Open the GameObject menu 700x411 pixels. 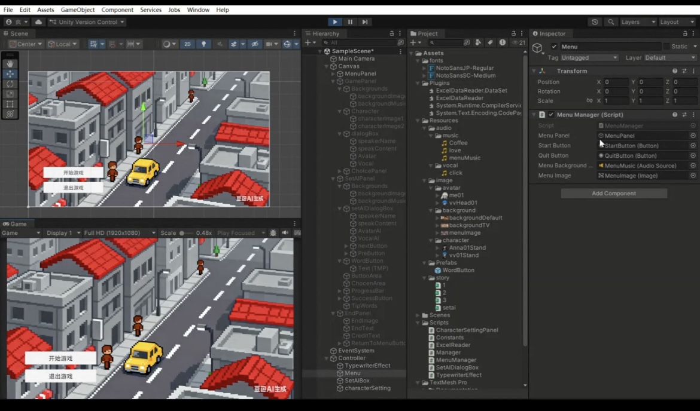coord(78,10)
